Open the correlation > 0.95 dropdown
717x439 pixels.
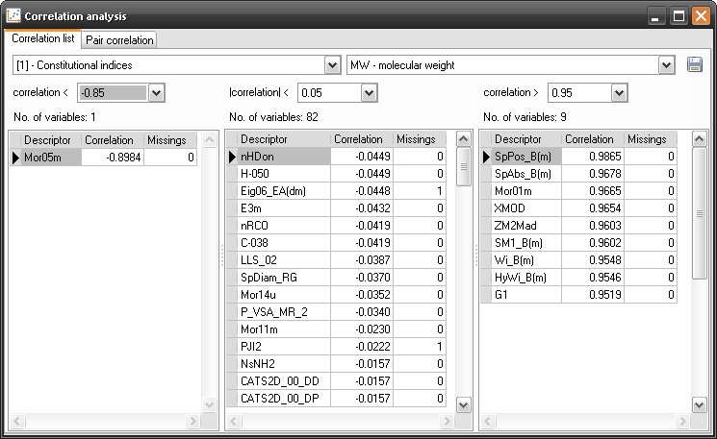[619, 93]
